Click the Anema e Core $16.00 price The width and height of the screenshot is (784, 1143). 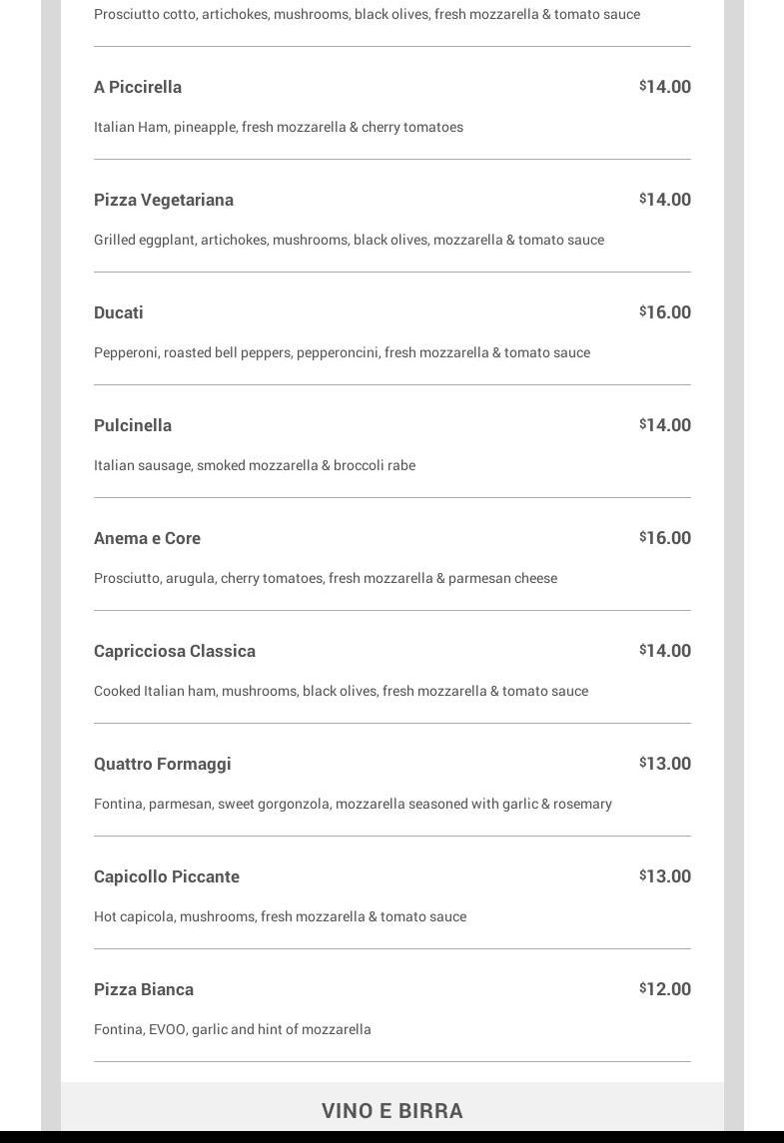click(x=665, y=538)
